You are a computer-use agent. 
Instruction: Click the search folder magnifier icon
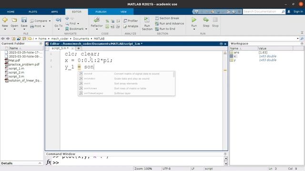pos(302,38)
